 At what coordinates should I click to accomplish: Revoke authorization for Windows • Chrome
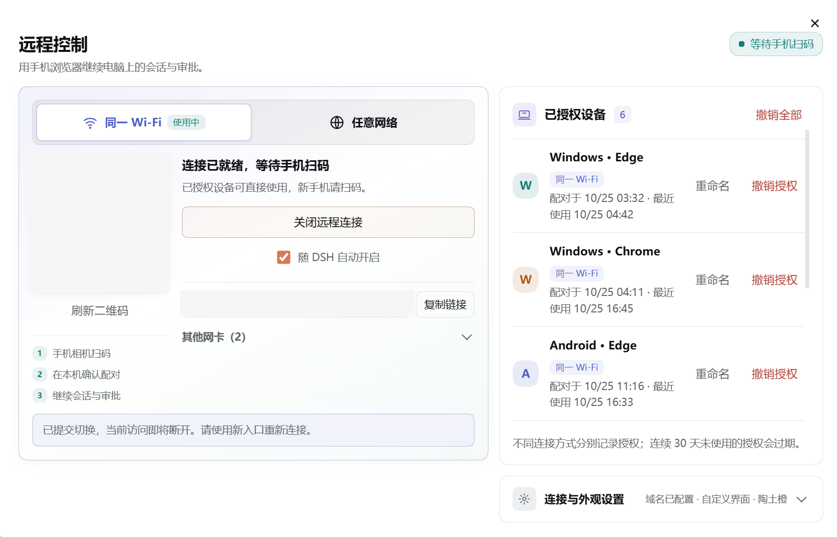774,280
